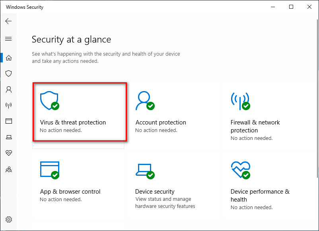Open Settings gear icon
This screenshot has height=231, width=319.
(8, 219)
